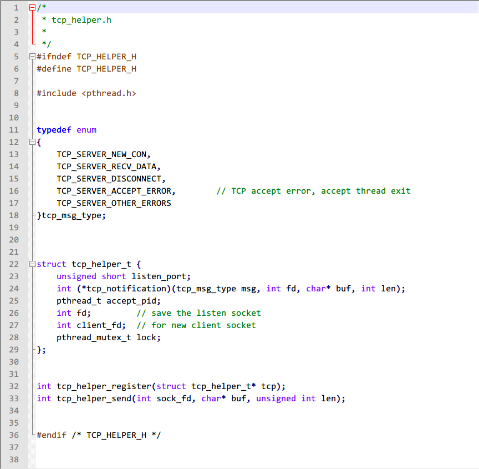Click "tcp_helper_register" function name
The height and width of the screenshot is (469, 479).
pos(104,386)
